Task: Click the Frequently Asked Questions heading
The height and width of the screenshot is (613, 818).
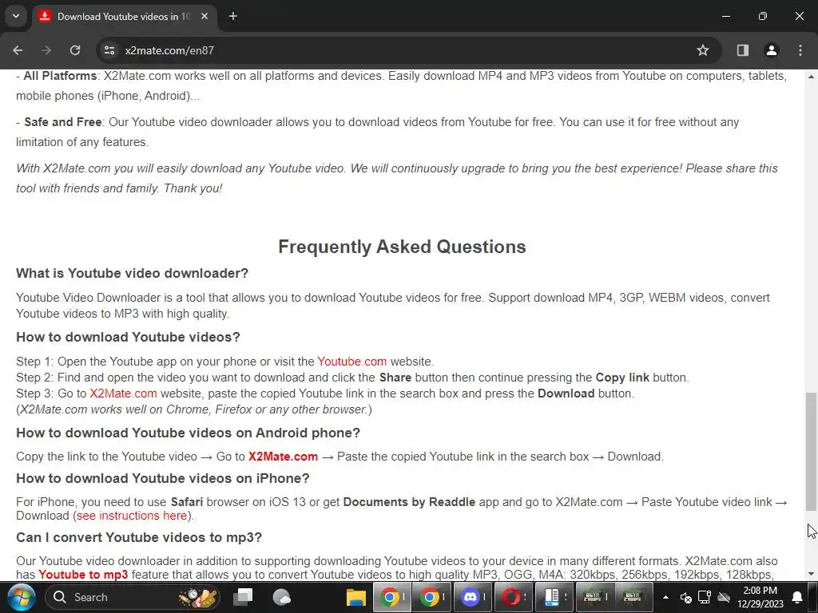Action: [x=402, y=247]
